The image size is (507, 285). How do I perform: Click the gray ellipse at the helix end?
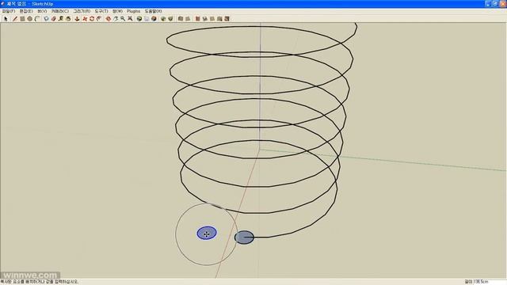pos(244,237)
